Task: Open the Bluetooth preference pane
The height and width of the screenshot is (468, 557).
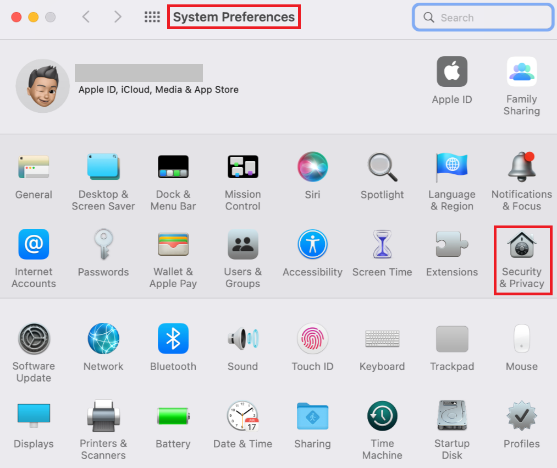Action: coord(173,339)
